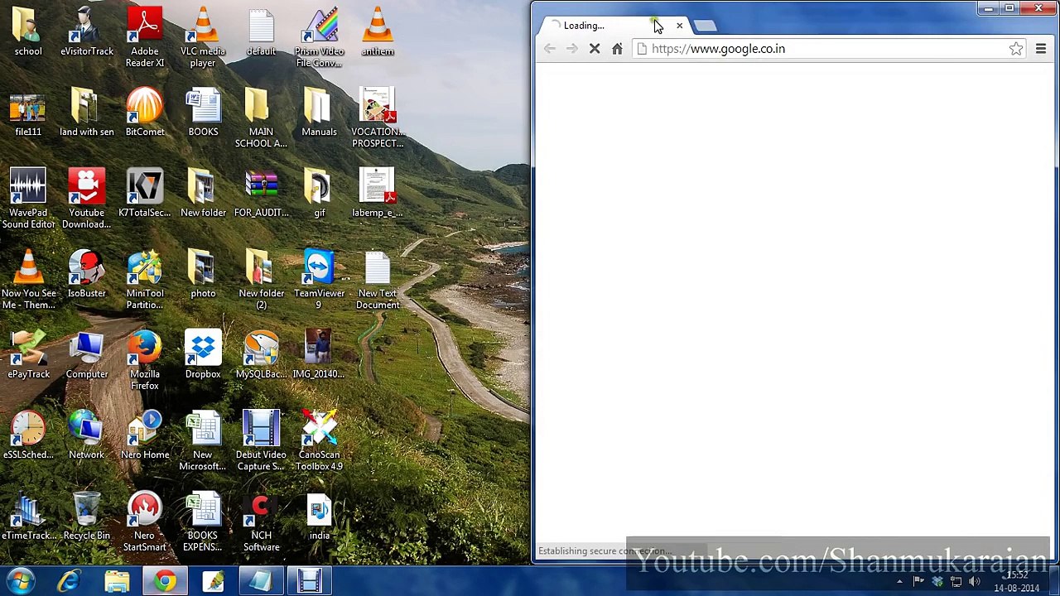1060x596 pixels.
Task: Select the india file on desktop
Action: [319, 516]
